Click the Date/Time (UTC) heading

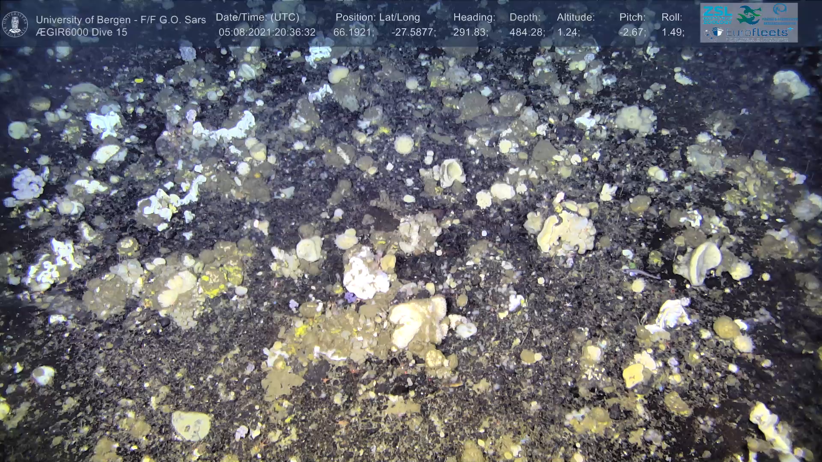coord(257,18)
